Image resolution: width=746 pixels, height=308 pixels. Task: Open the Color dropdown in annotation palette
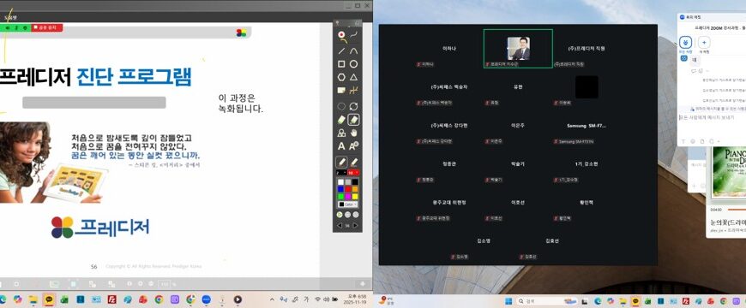(x=347, y=204)
